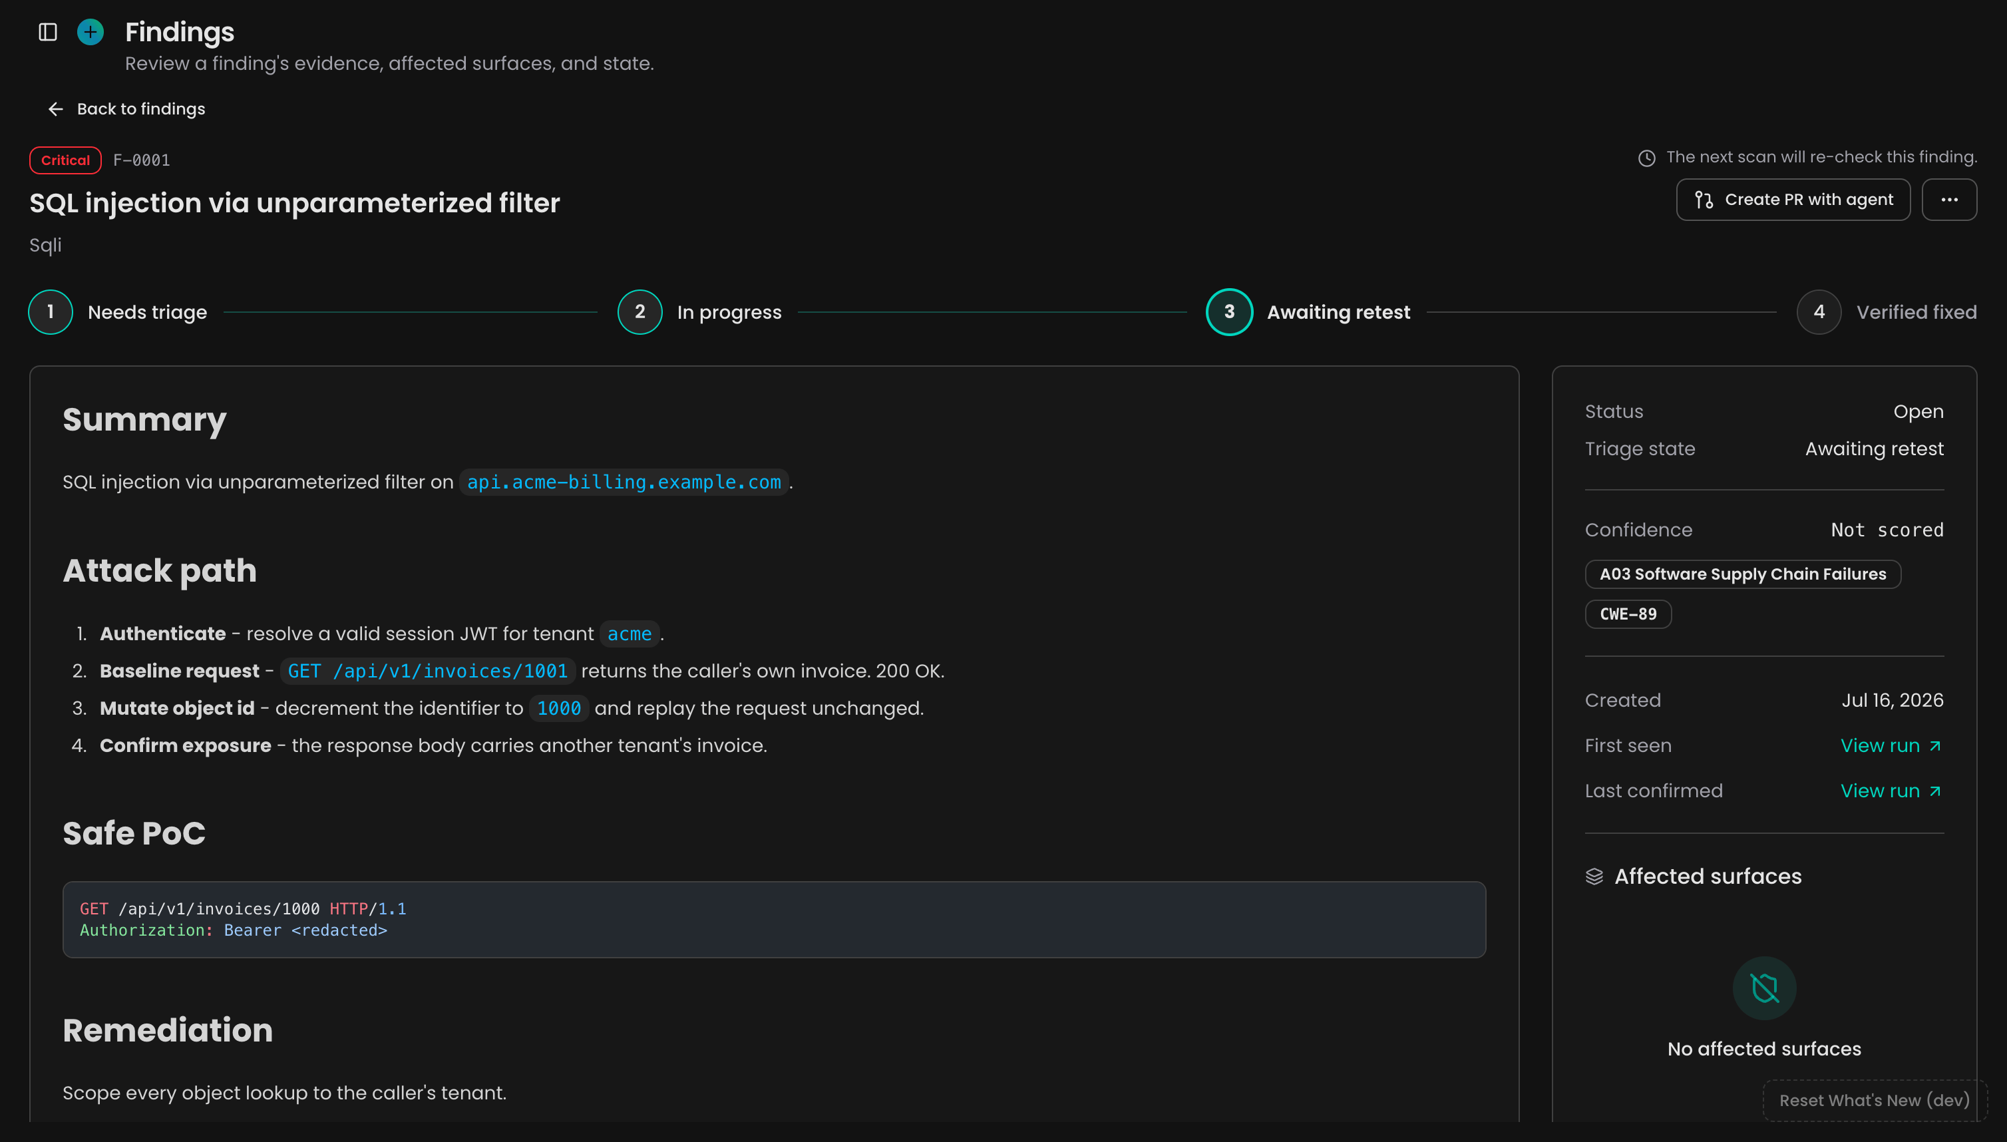Click GET /api/v1/invoices/1001 code snippet
Screen dimensions: 2007x1142
coord(429,671)
